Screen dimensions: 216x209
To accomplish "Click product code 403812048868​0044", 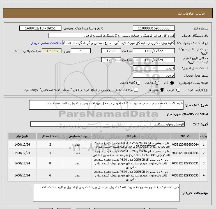I will 185,144.
